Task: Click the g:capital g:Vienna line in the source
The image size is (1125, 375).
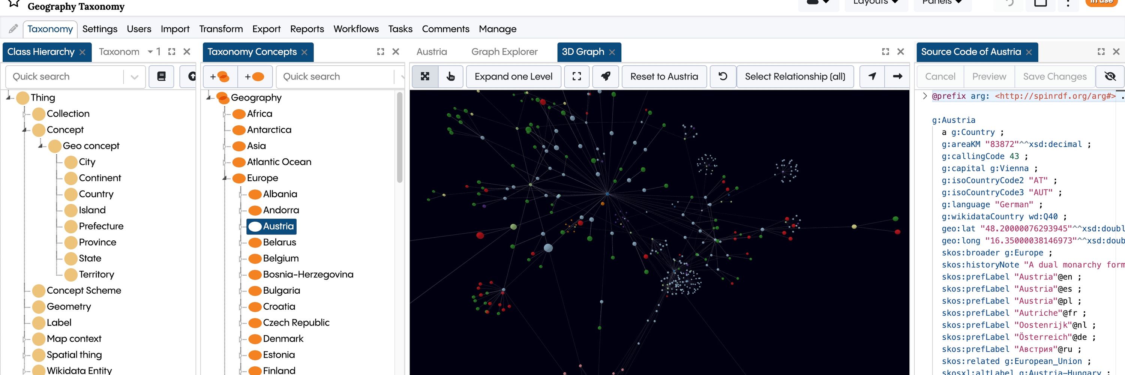Action: pyautogui.click(x=989, y=168)
